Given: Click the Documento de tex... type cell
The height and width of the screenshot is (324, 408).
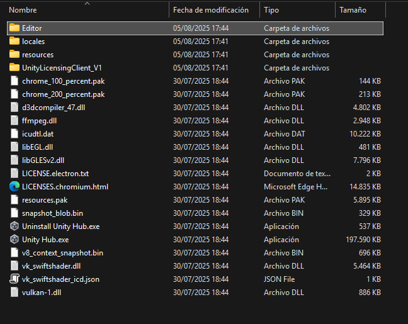Looking at the screenshot, I should pos(297,174).
